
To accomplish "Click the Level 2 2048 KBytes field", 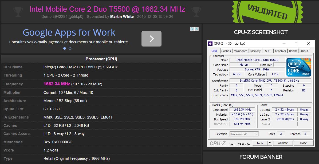I will coord(284,119).
